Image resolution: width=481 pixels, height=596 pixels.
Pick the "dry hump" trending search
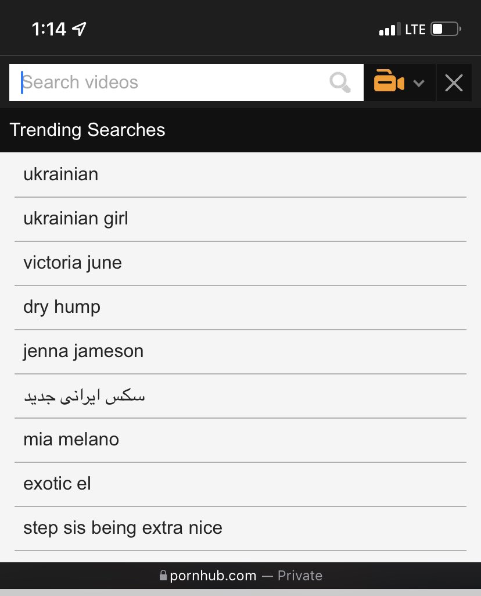coord(62,307)
